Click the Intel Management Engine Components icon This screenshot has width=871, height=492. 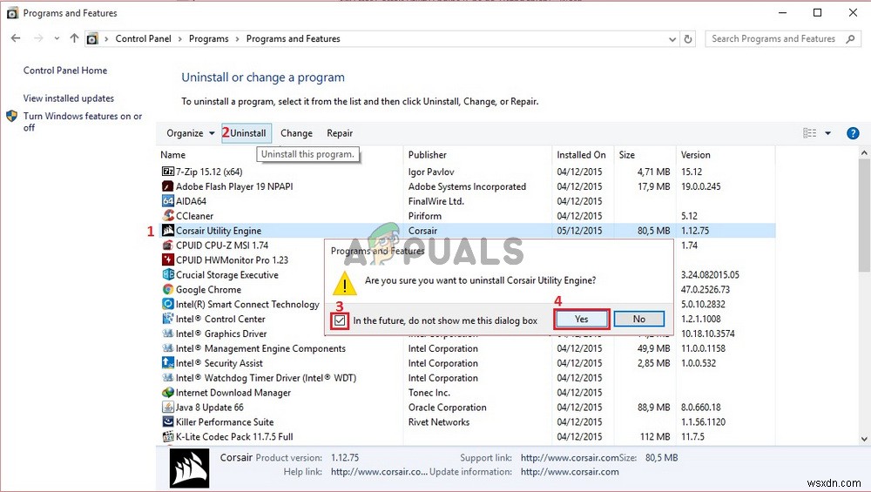(168, 348)
